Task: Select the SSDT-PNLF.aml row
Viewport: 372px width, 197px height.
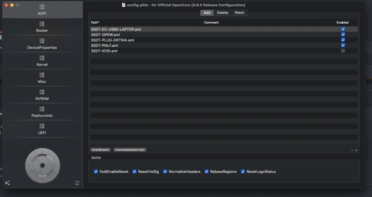Action: pyautogui.click(x=224, y=45)
